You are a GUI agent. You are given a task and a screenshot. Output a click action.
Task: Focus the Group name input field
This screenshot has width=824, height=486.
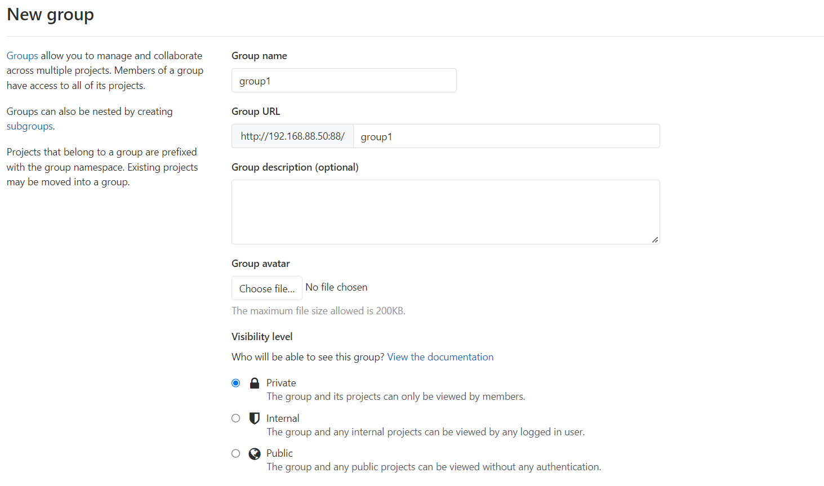click(344, 81)
